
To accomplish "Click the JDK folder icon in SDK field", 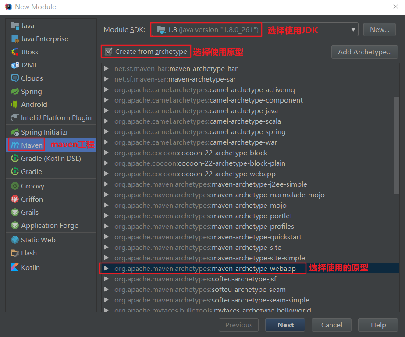I will point(161,30).
